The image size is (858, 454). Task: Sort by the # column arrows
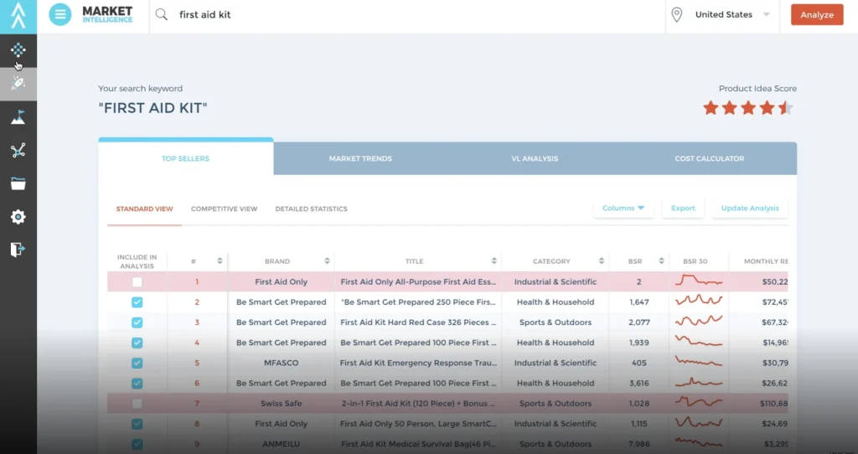point(220,261)
